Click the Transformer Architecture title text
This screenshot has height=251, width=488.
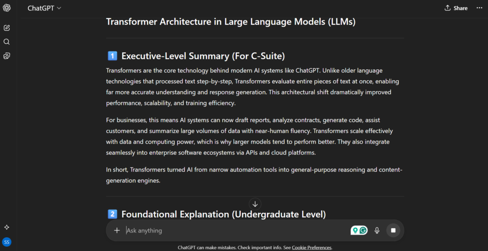click(x=231, y=22)
